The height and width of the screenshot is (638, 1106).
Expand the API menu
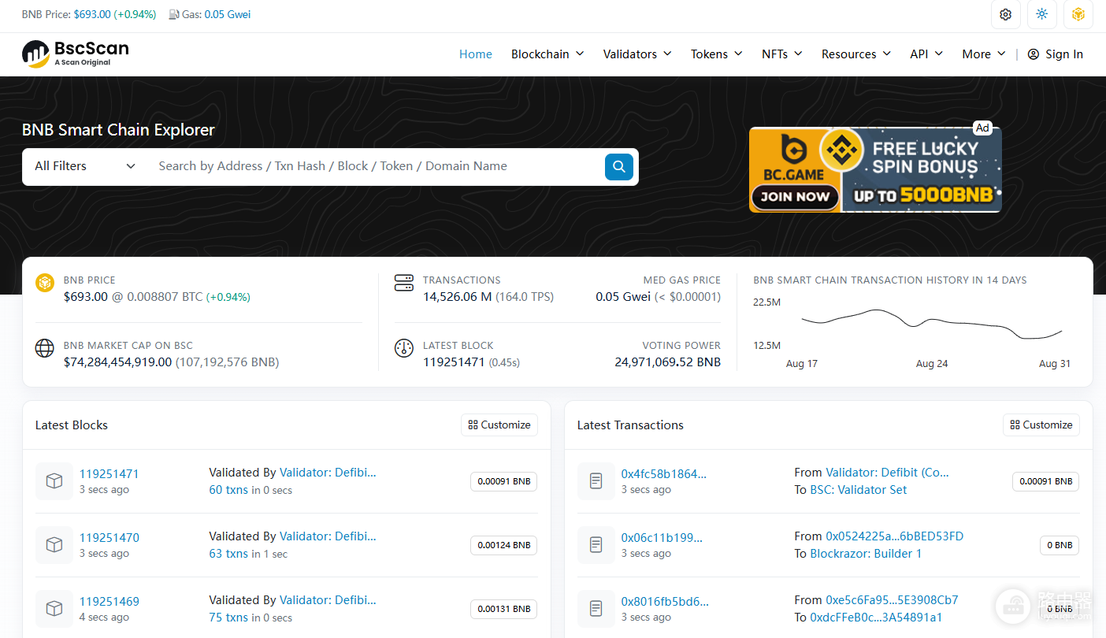click(926, 54)
